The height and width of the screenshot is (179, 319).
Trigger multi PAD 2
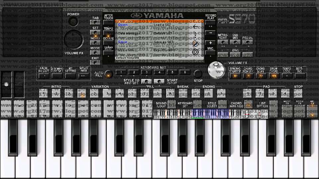[260, 93]
